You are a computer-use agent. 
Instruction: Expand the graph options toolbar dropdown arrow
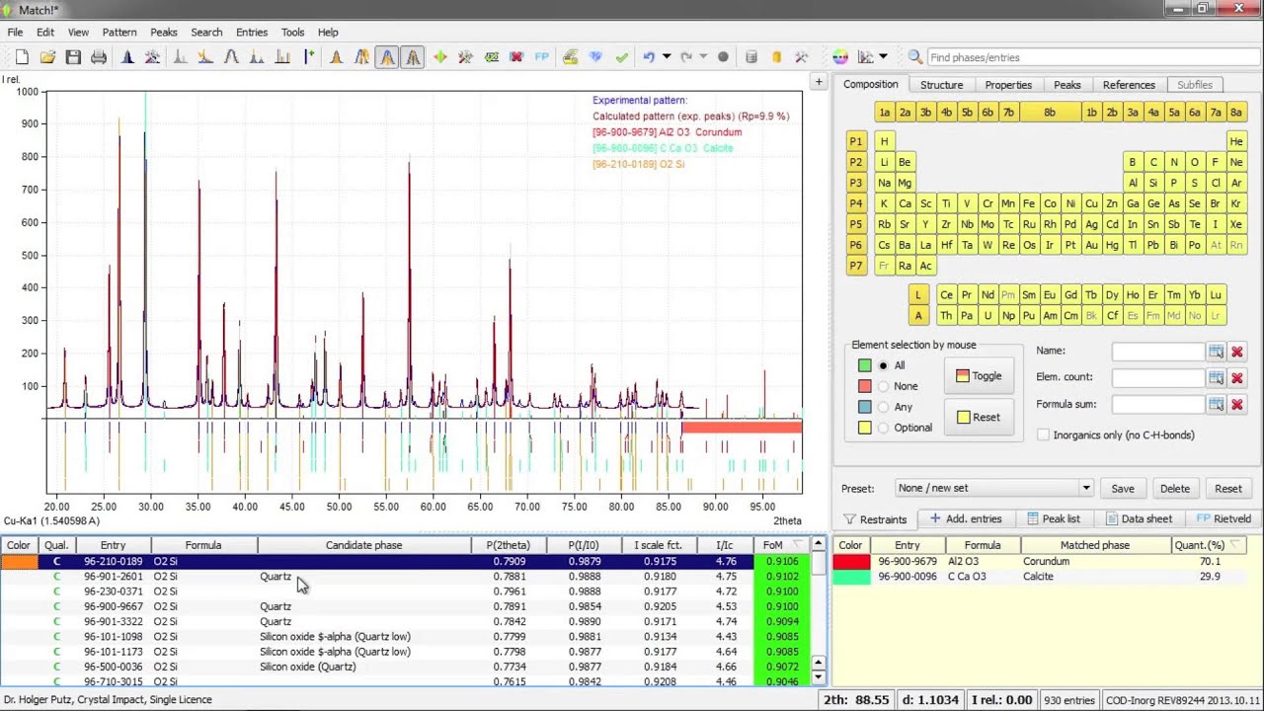(x=884, y=57)
